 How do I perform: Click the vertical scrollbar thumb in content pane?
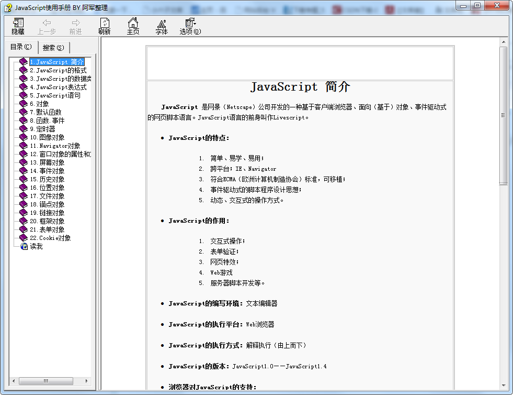pos(503,115)
